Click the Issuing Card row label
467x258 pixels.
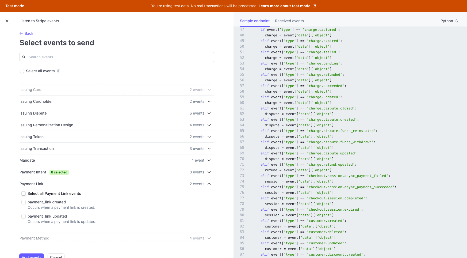30,90
